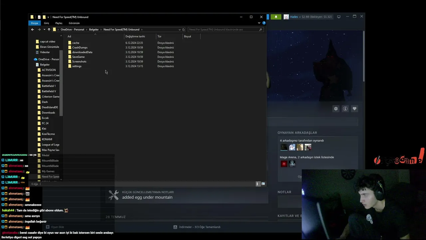This screenshot has height=240, width=426.
Task: Select the settings folder
Action: pyautogui.click(x=77, y=66)
